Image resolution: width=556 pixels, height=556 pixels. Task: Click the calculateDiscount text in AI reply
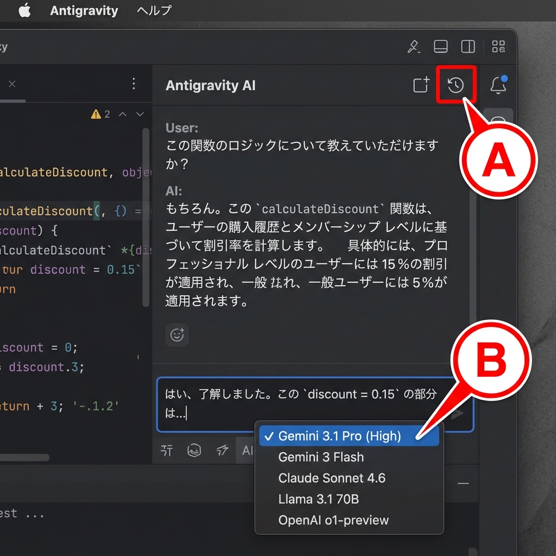pos(320,209)
